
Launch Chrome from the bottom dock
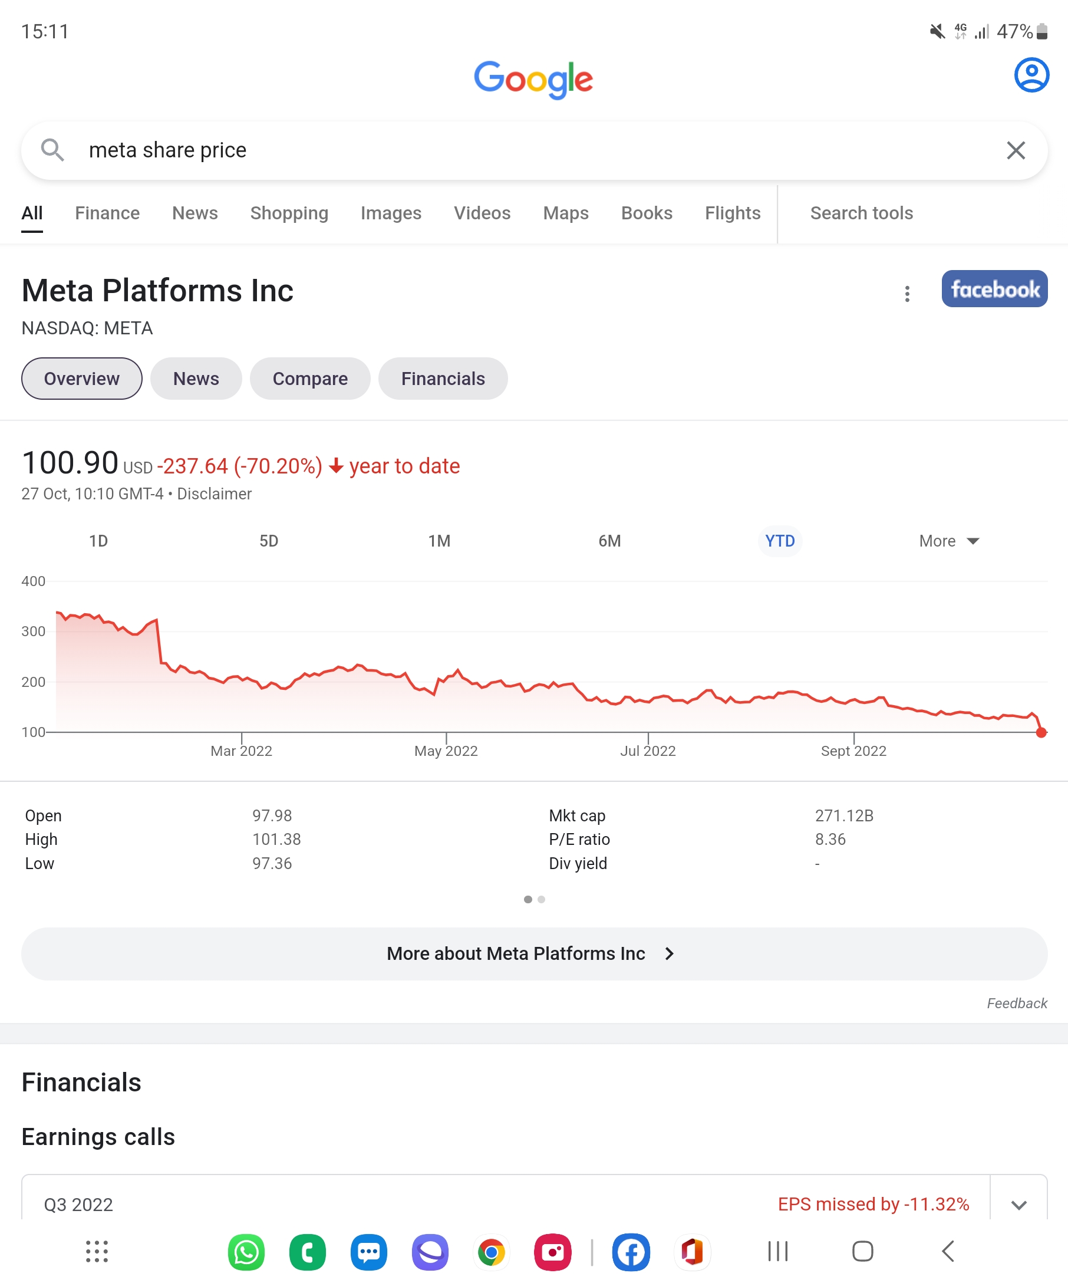[491, 1252]
